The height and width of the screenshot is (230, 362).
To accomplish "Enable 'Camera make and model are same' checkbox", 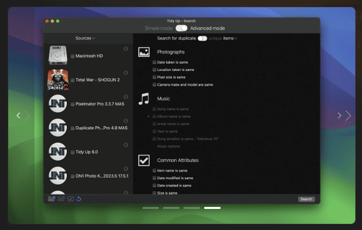I will point(154,85).
